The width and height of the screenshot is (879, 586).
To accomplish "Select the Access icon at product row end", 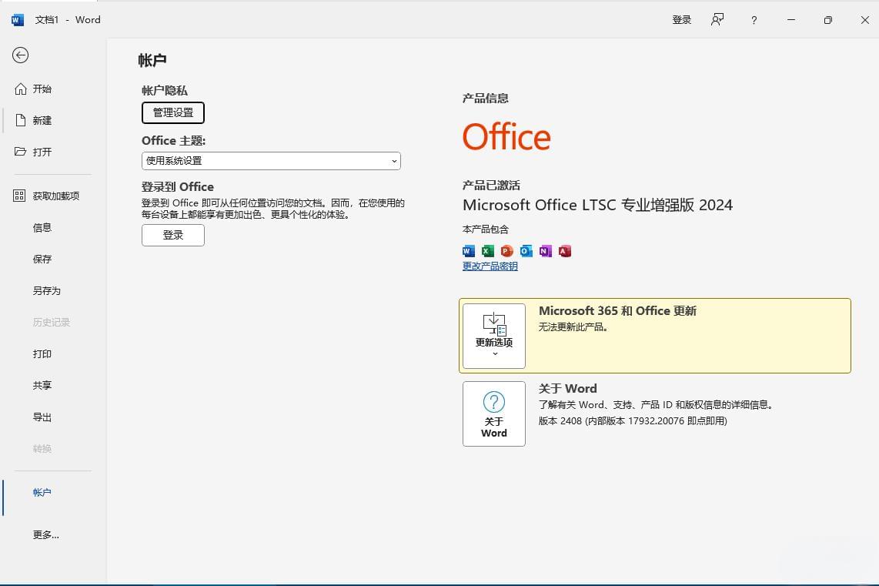I will click(564, 251).
